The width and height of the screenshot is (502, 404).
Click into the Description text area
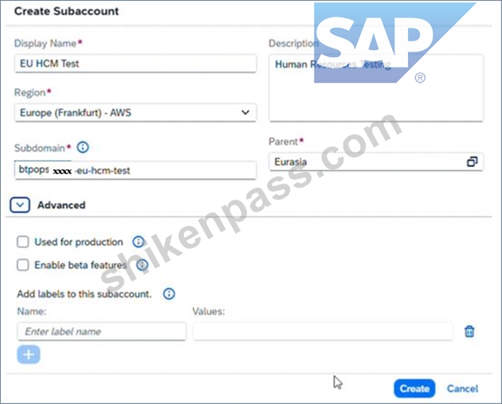coord(376,88)
